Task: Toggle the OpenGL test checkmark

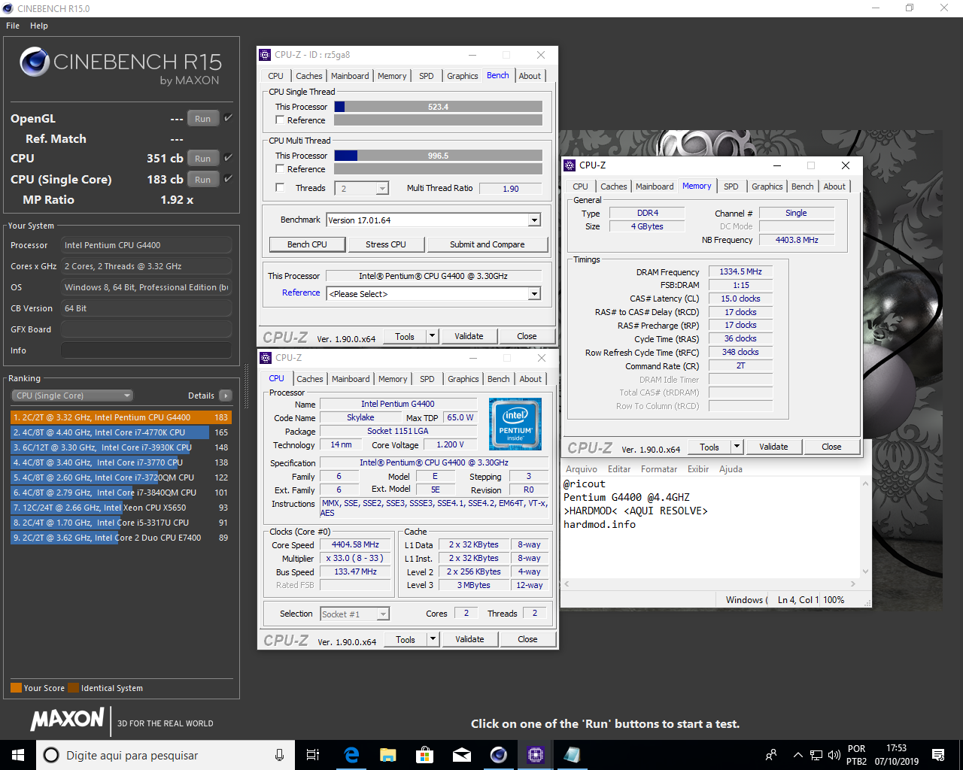Action: point(228,118)
